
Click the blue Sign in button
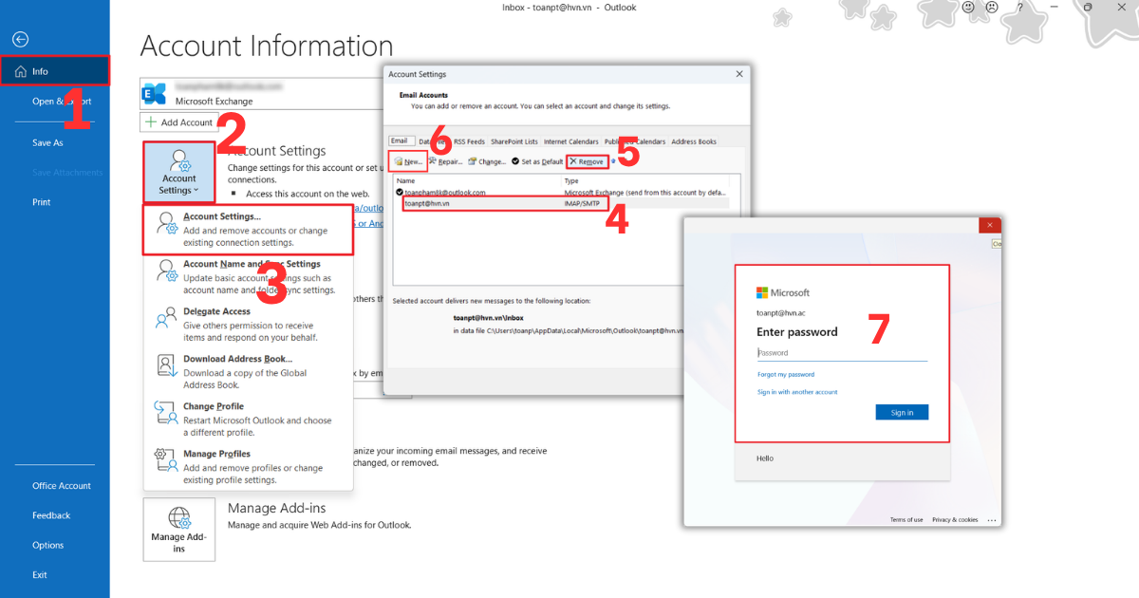(x=902, y=412)
